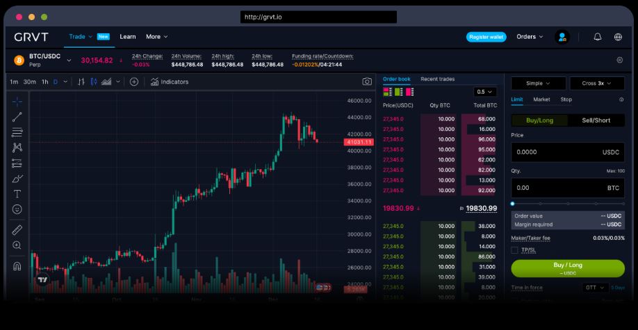Take a chart snapshot with camera icon
This screenshot has height=330, width=638.
pos(367,82)
